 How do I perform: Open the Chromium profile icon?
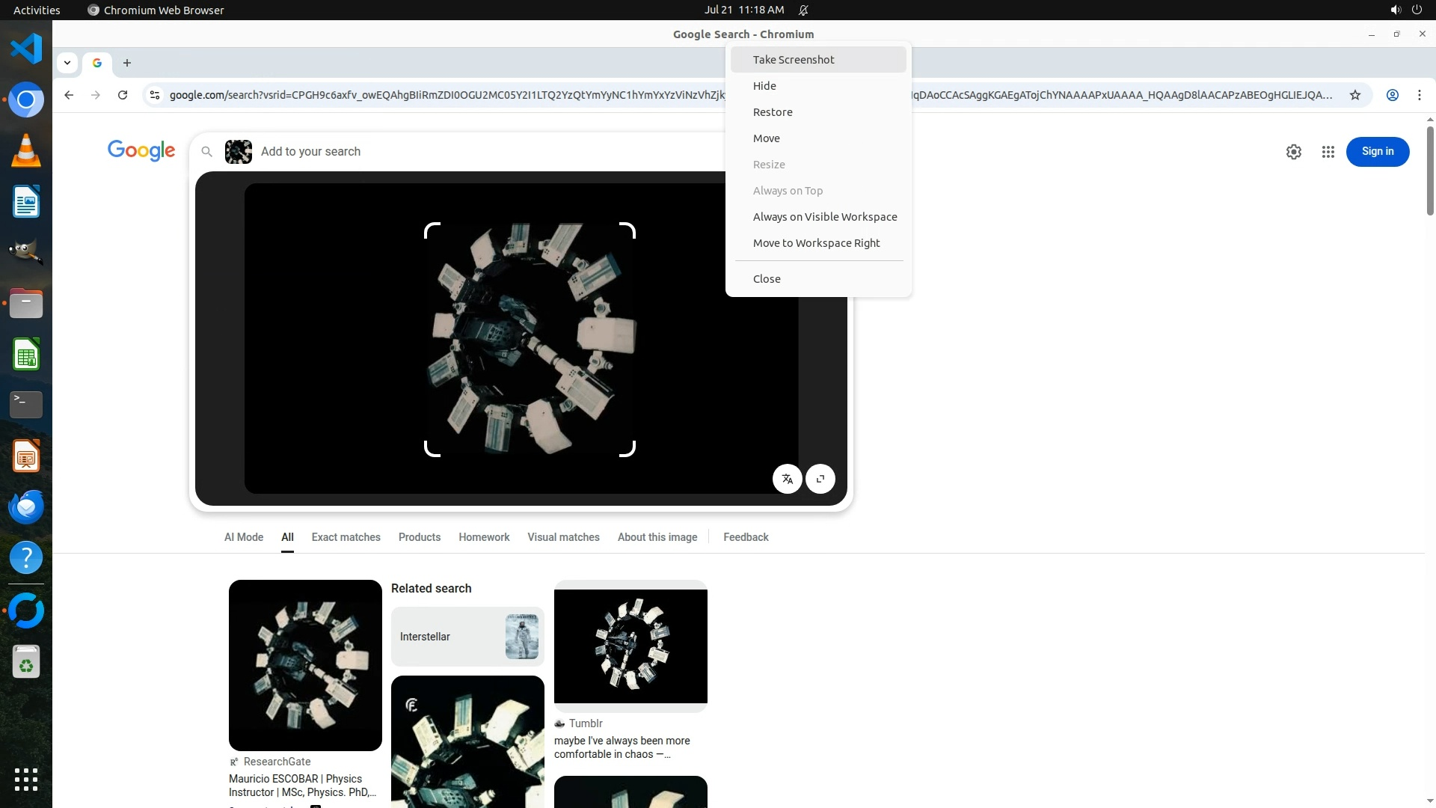coord(1392,95)
